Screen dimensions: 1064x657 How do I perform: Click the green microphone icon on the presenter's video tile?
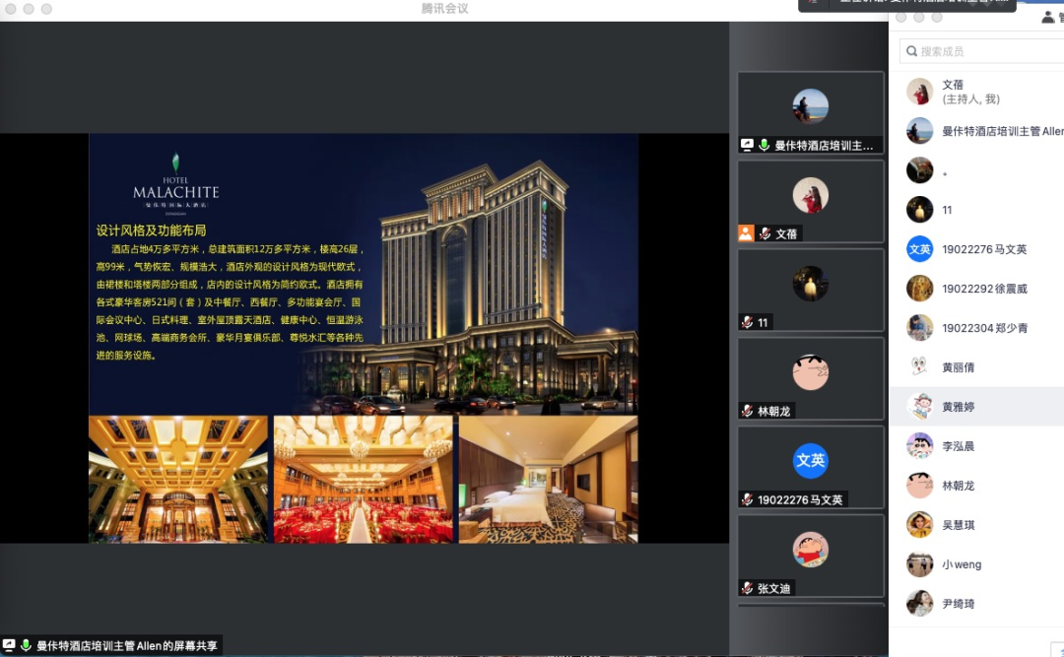pos(765,145)
